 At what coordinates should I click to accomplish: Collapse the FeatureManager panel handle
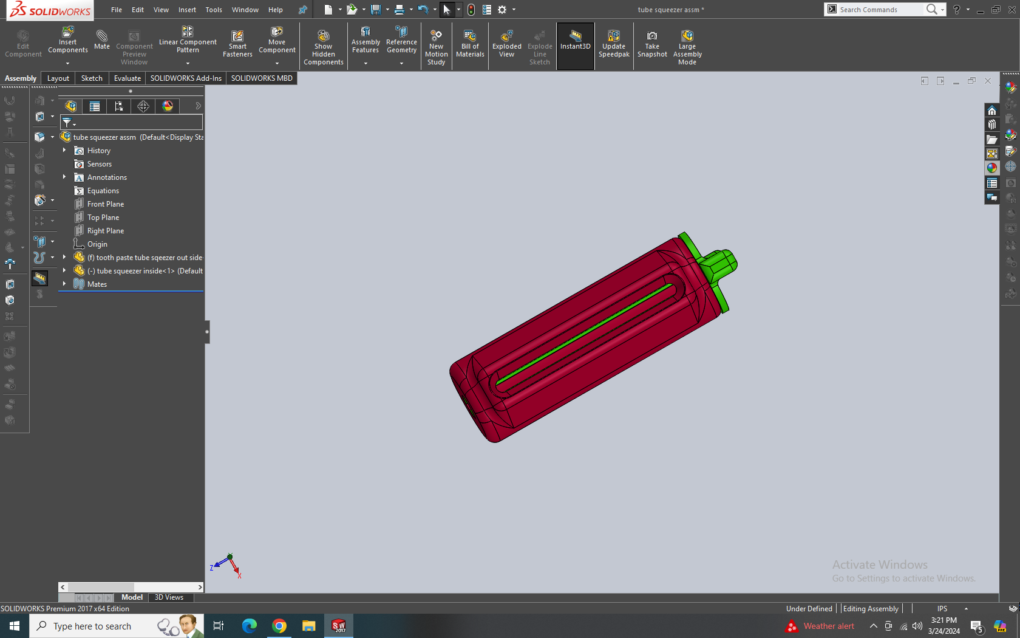(x=207, y=332)
